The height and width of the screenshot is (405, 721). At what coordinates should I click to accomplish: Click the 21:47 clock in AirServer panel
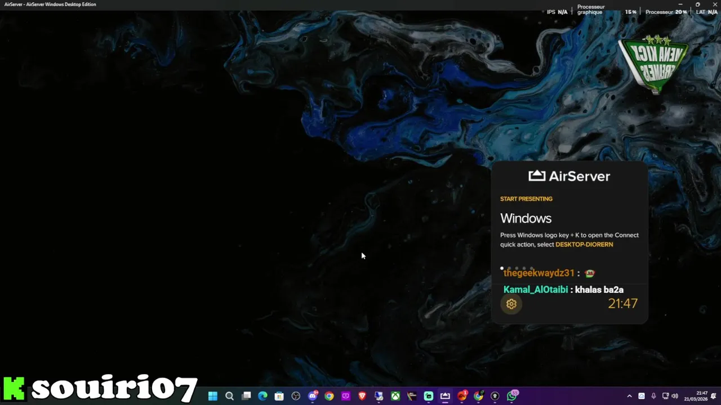(622, 304)
